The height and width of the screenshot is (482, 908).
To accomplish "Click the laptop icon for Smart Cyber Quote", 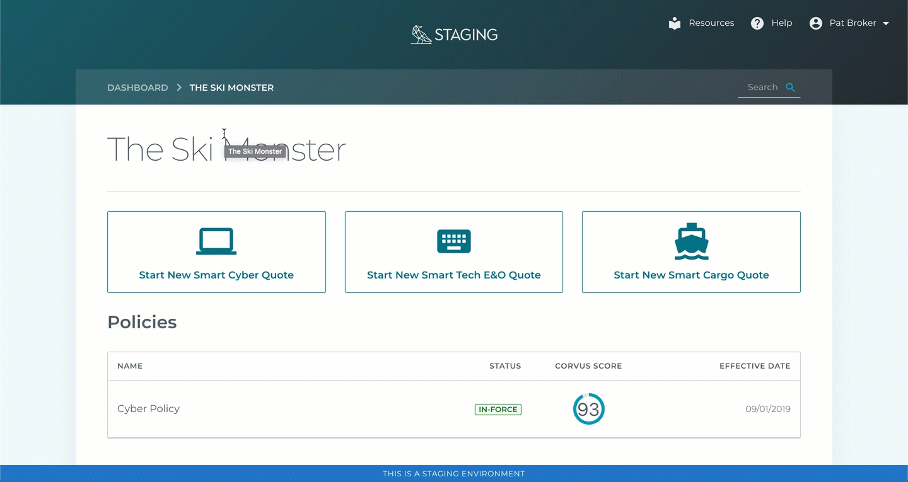I will click(x=216, y=241).
